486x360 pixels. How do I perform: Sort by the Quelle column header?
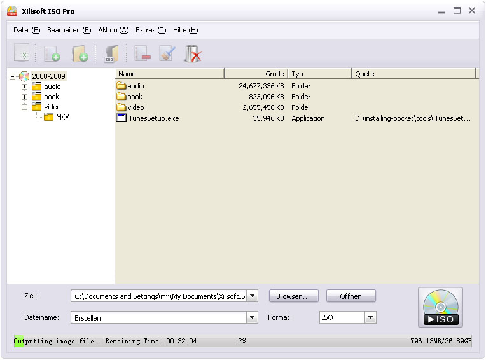click(413, 74)
